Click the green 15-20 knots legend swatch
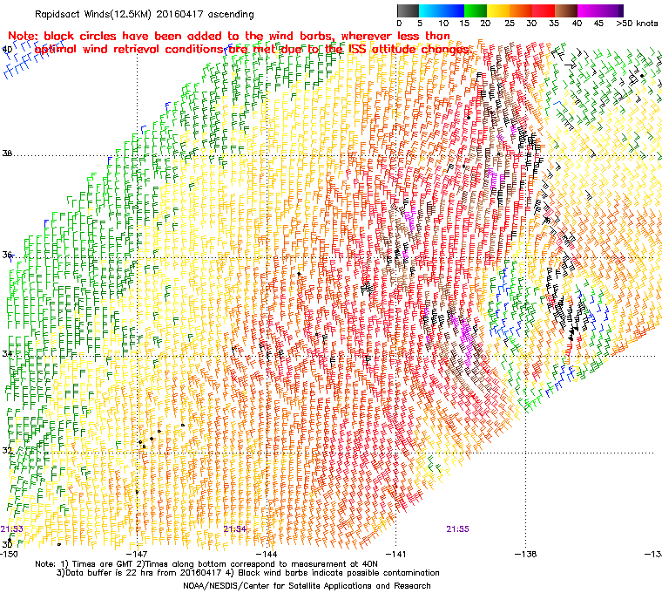 click(x=476, y=10)
